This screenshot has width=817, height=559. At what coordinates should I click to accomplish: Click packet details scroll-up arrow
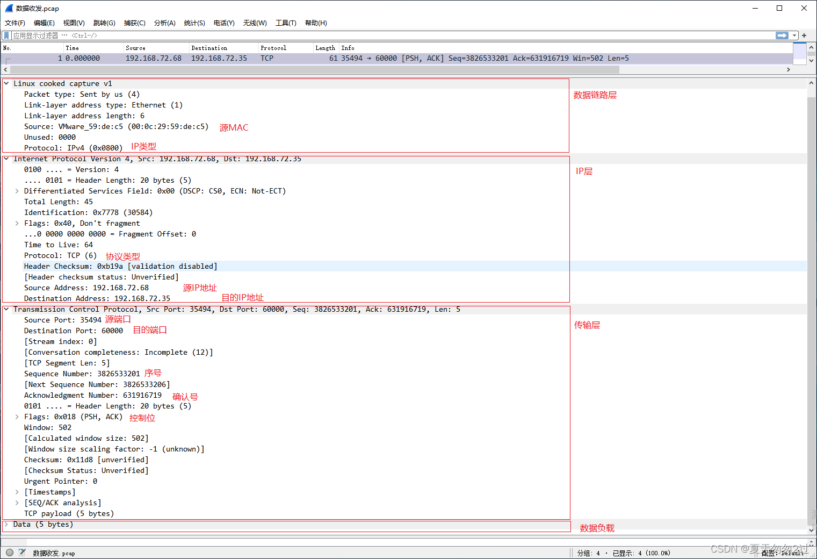[811, 83]
